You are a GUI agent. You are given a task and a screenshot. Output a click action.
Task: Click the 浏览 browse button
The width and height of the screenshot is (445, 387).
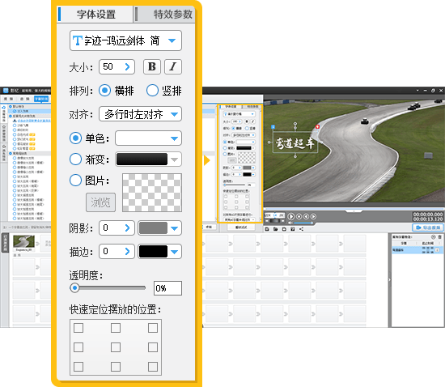(x=101, y=202)
